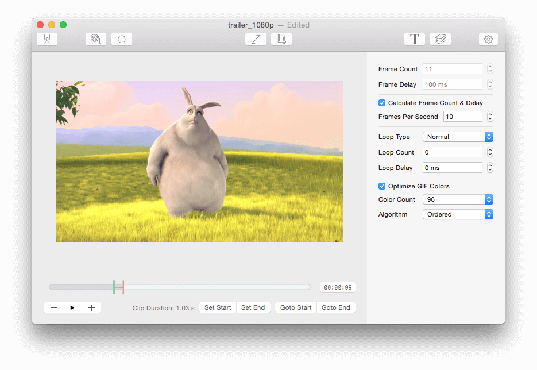
Task: Click the reverse loop toolbar icon
Action: [x=121, y=38]
